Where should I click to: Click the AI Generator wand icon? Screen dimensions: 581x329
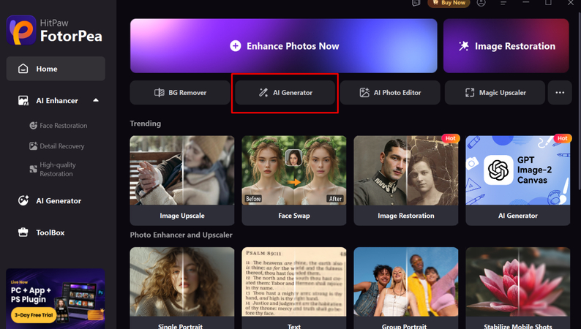(263, 93)
